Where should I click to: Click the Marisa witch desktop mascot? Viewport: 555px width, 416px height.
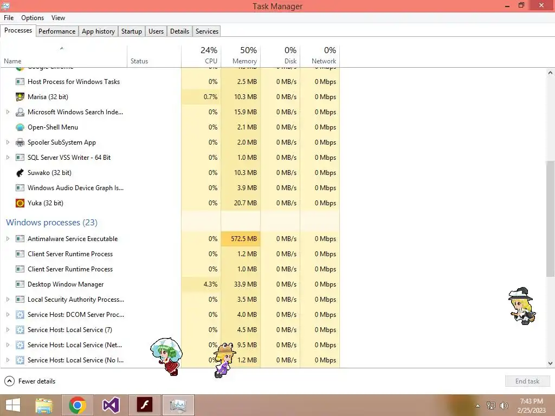coord(522,307)
